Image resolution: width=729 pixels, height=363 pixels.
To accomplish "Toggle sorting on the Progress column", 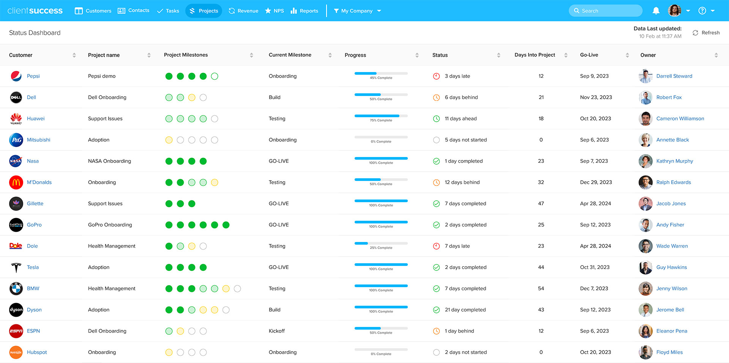I will point(417,55).
